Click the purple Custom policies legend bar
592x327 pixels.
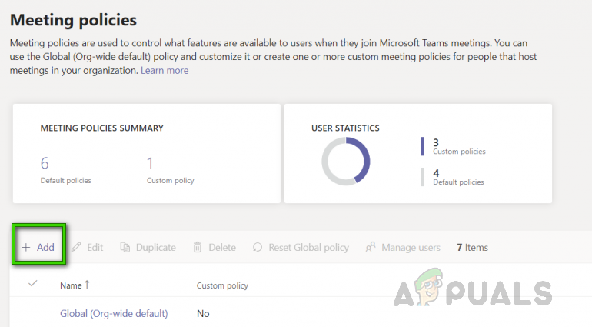pos(422,146)
